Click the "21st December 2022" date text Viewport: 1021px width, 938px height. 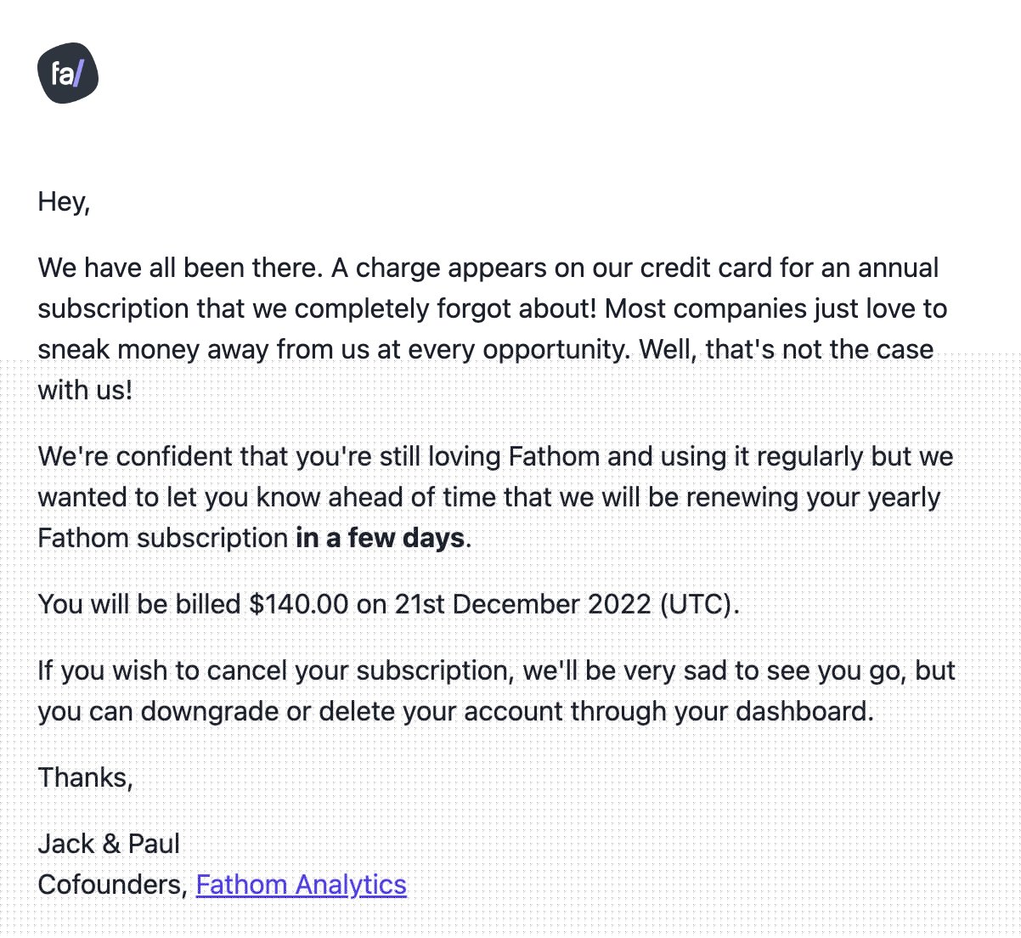pyautogui.click(x=522, y=604)
